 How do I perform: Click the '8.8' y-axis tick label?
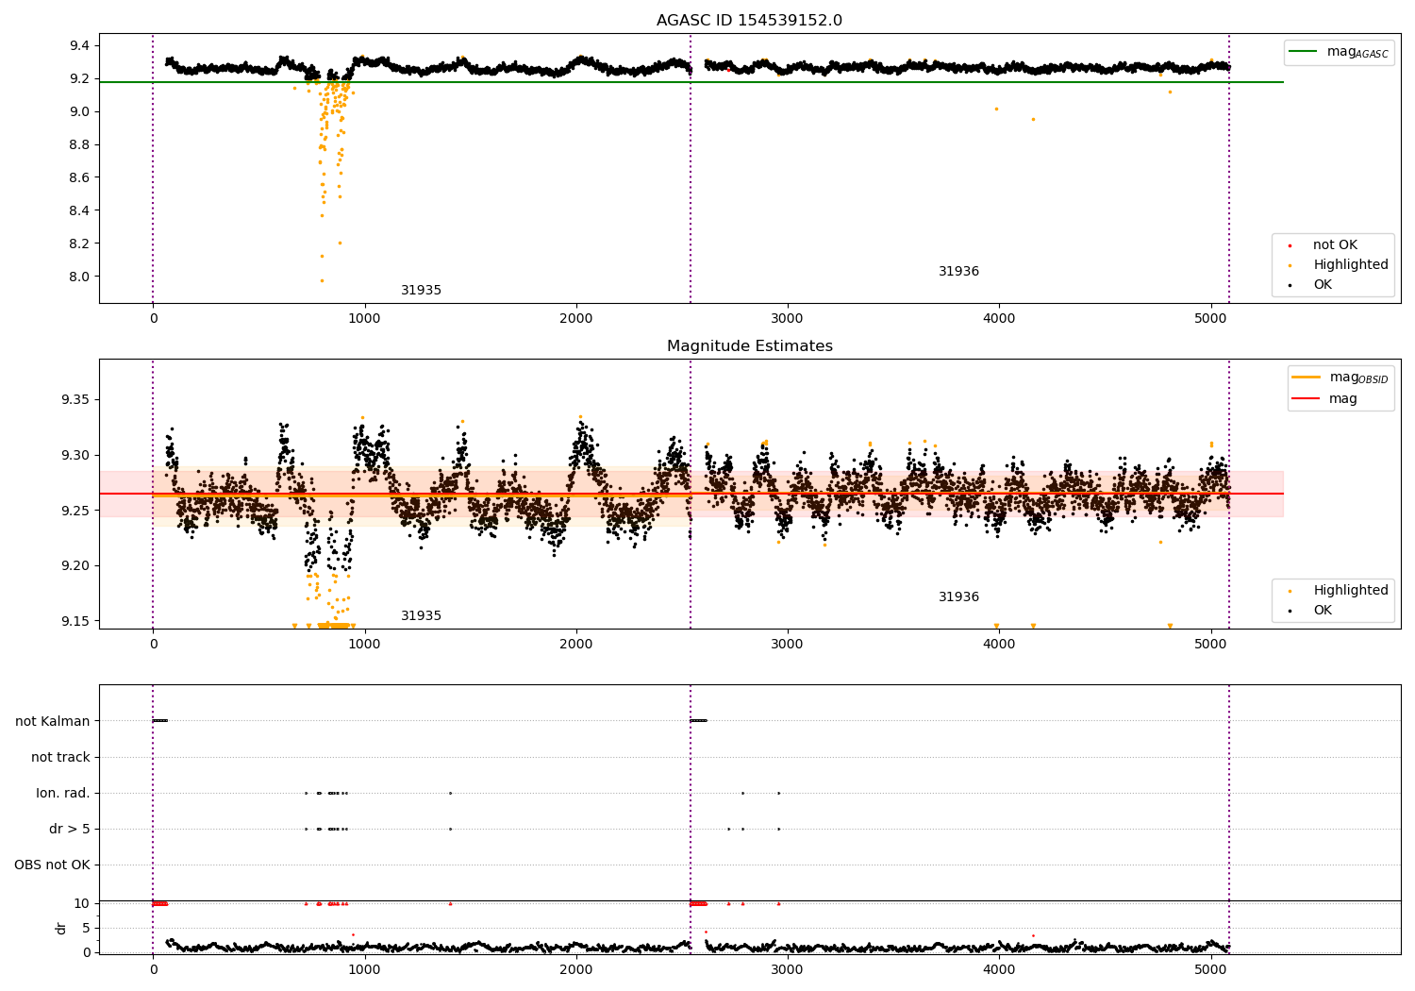[x=79, y=144]
